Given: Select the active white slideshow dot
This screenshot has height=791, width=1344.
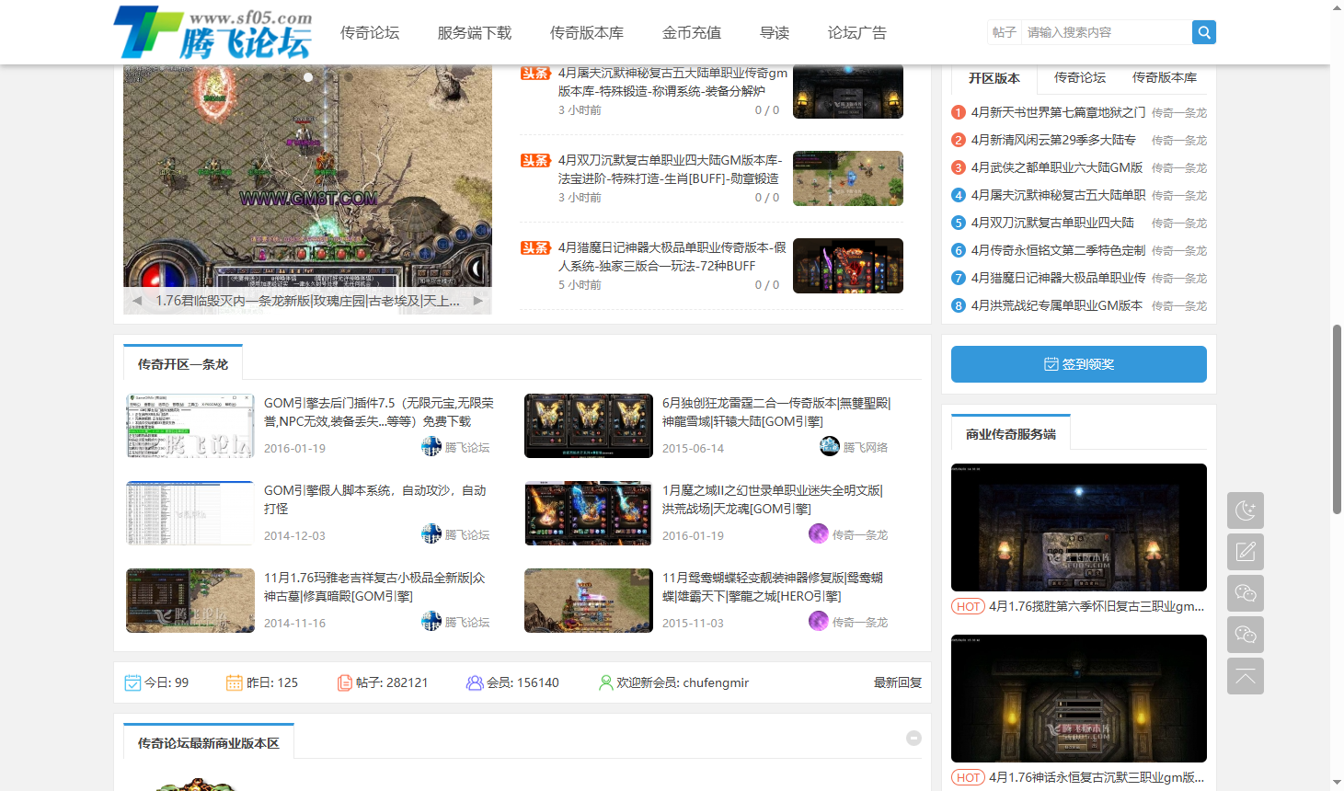Looking at the screenshot, I should pyautogui.click(x=308, y=77).
